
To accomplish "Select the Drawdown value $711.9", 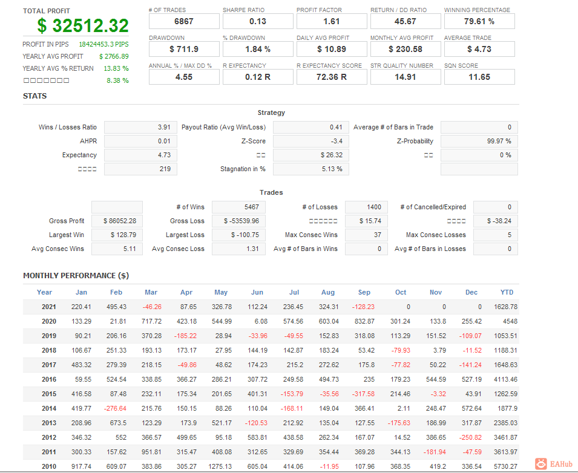I will pos(184,49).
